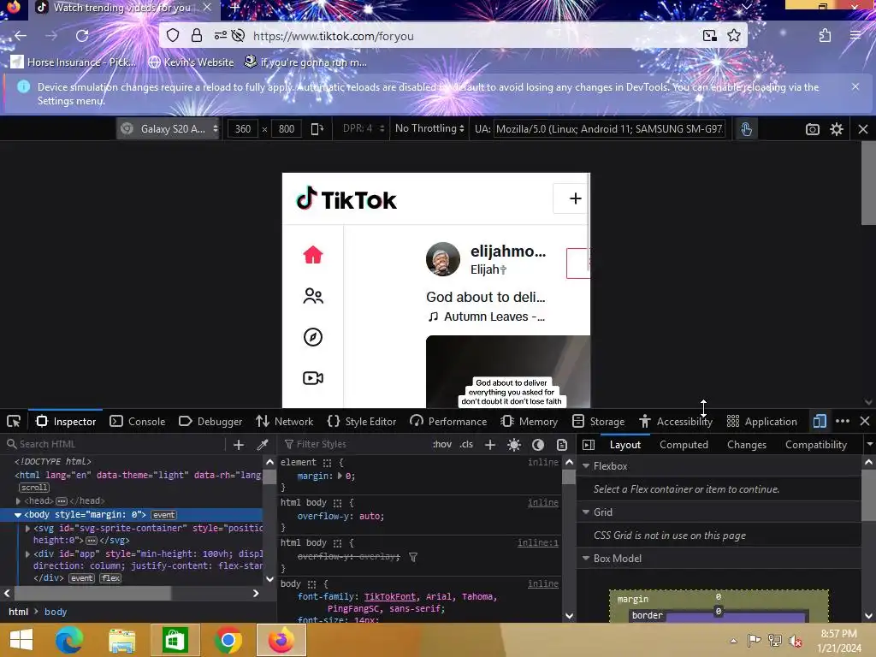Screen dimensions: 876x657
Task: Reload the page with the refresh icon
Action: coord(82,36)
